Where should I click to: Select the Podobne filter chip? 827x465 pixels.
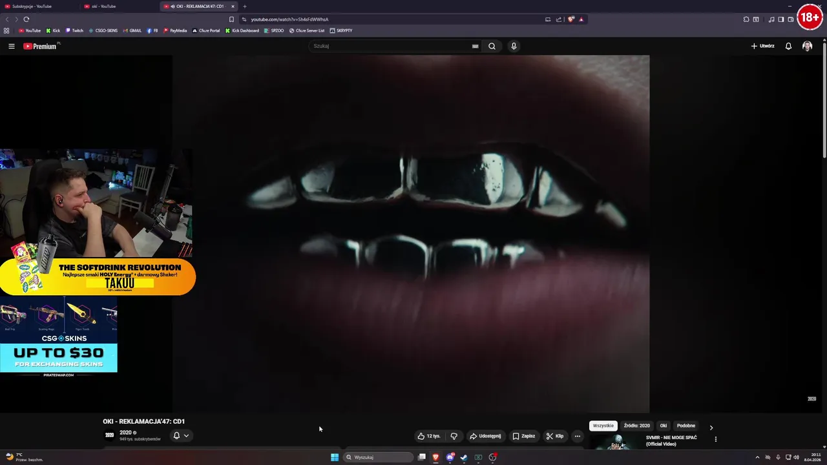click(x=686, y=426)
